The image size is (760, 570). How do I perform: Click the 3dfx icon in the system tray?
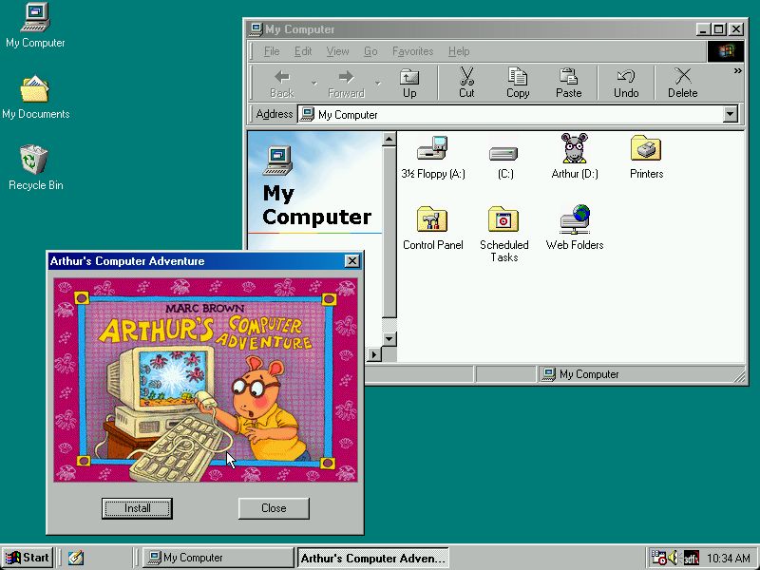pyautogui.click(x=692, y=558)
